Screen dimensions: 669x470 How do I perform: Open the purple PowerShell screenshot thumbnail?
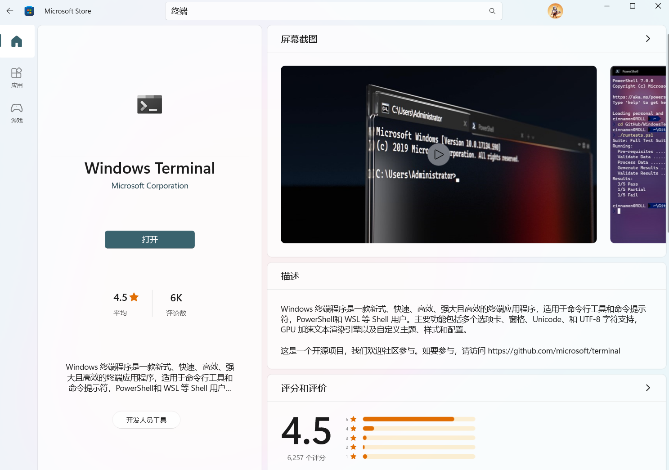click(x=638, y=155)
